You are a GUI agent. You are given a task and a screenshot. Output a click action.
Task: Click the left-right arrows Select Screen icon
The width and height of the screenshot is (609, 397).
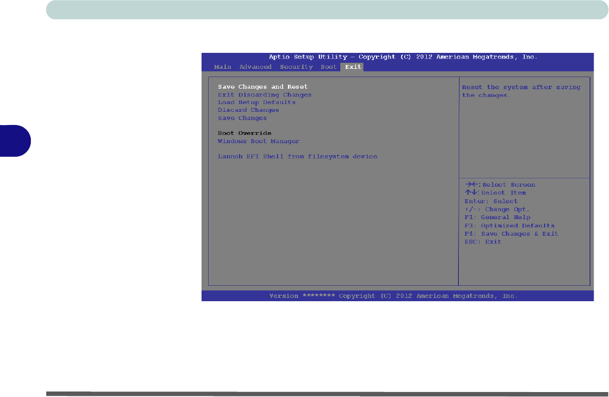[472, 184]
